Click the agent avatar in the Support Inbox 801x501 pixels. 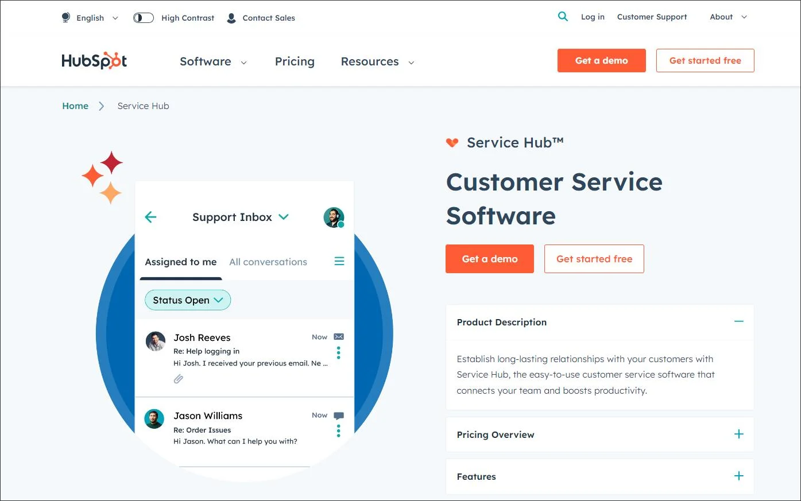pos(334,218)
